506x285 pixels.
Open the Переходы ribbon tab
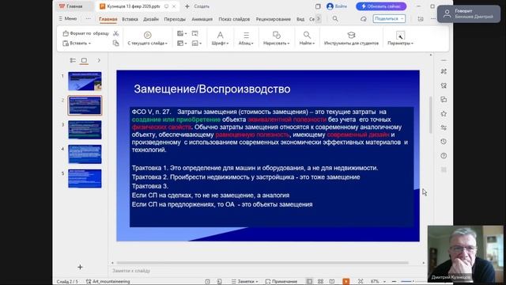[175, 19]
